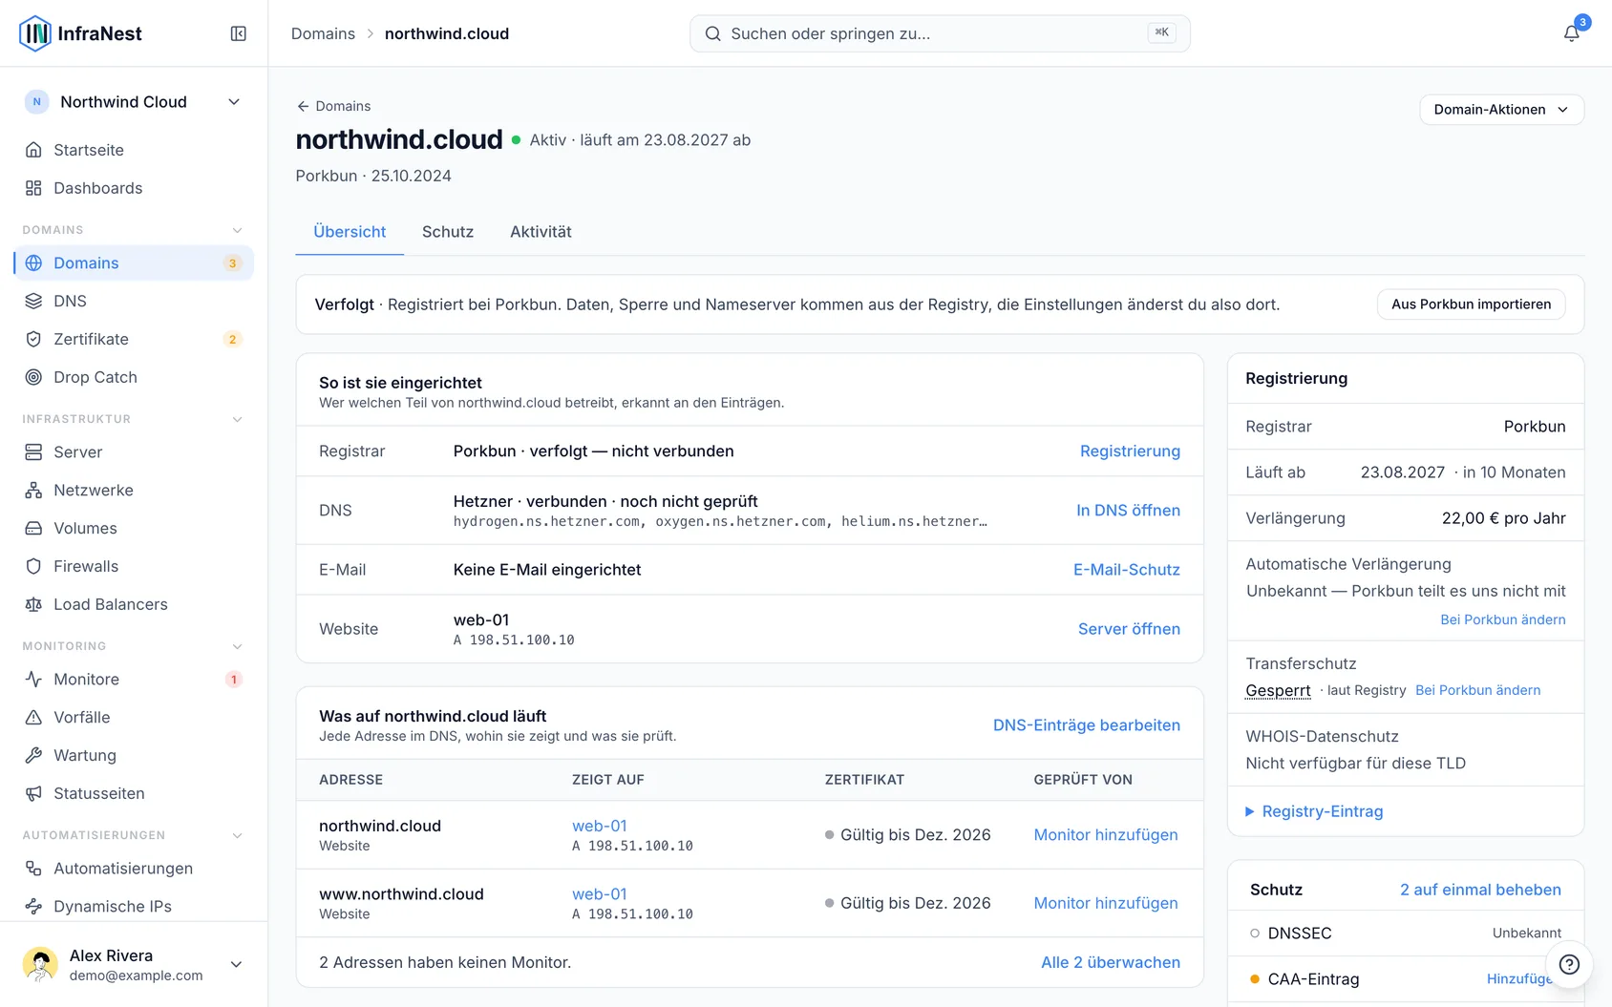This screenshot has height=1007, width=1612.
Task: Add monitor for www.northwind.cloud
Action: (1106, 903)
